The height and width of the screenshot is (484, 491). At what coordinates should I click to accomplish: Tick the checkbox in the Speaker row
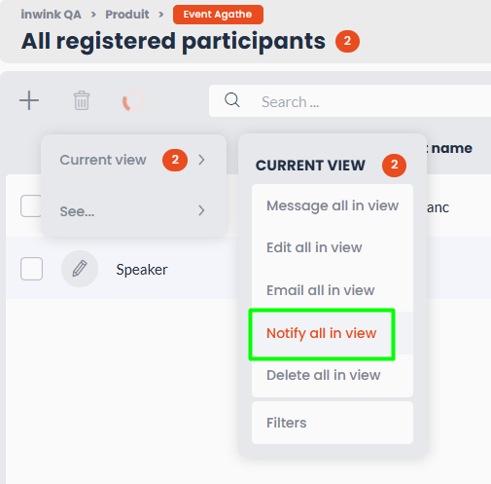click(31, 269)
